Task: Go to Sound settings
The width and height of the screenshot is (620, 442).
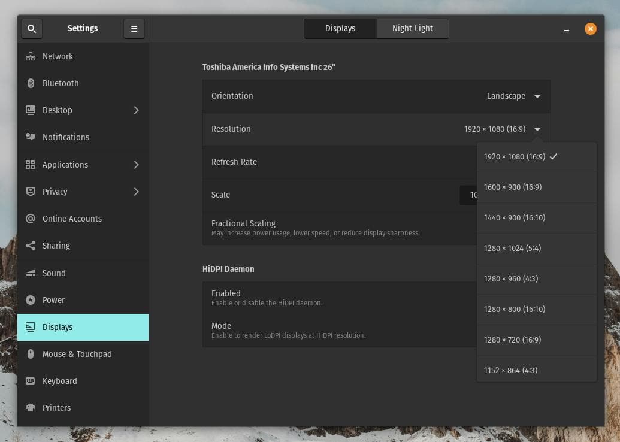Action: click(x=83, y=273)
